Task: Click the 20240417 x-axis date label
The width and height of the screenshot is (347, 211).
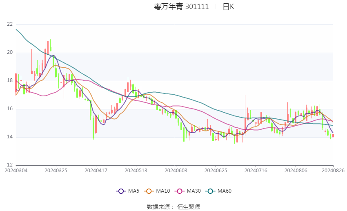Action: pyautogui.click(x=96, y=171)
